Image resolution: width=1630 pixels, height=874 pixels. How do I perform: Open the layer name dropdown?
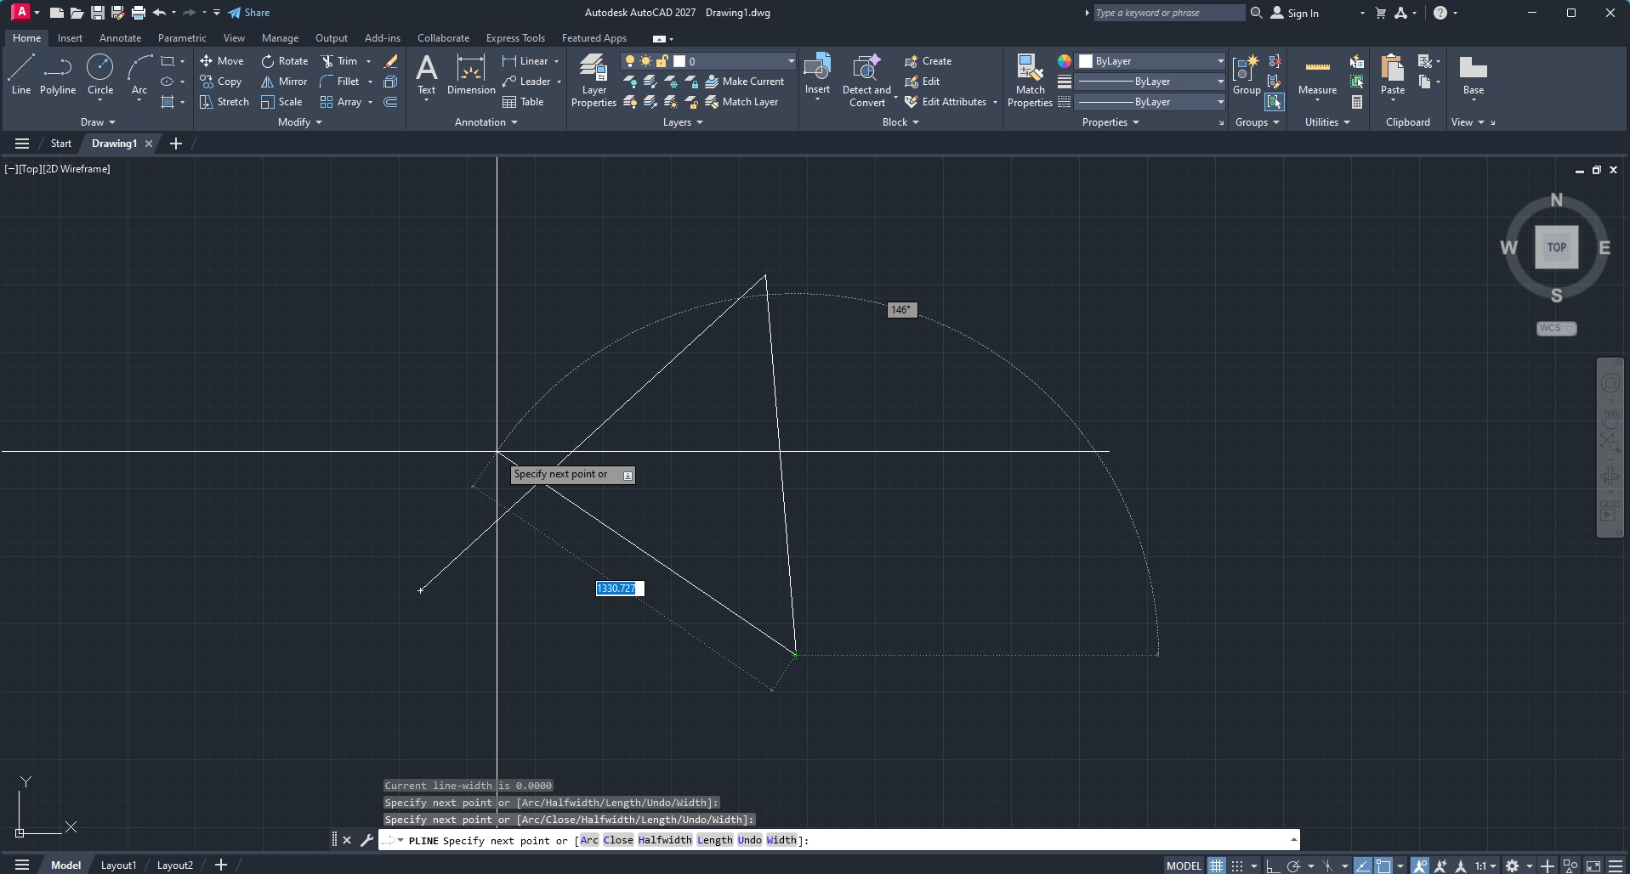coord(791,61)
